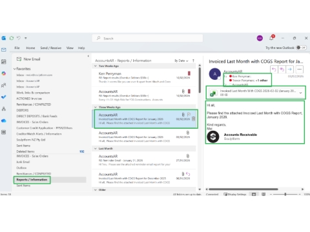Screen dimensions: 310x232
Task: Open the File menu
Action: [x=17, y=48]
